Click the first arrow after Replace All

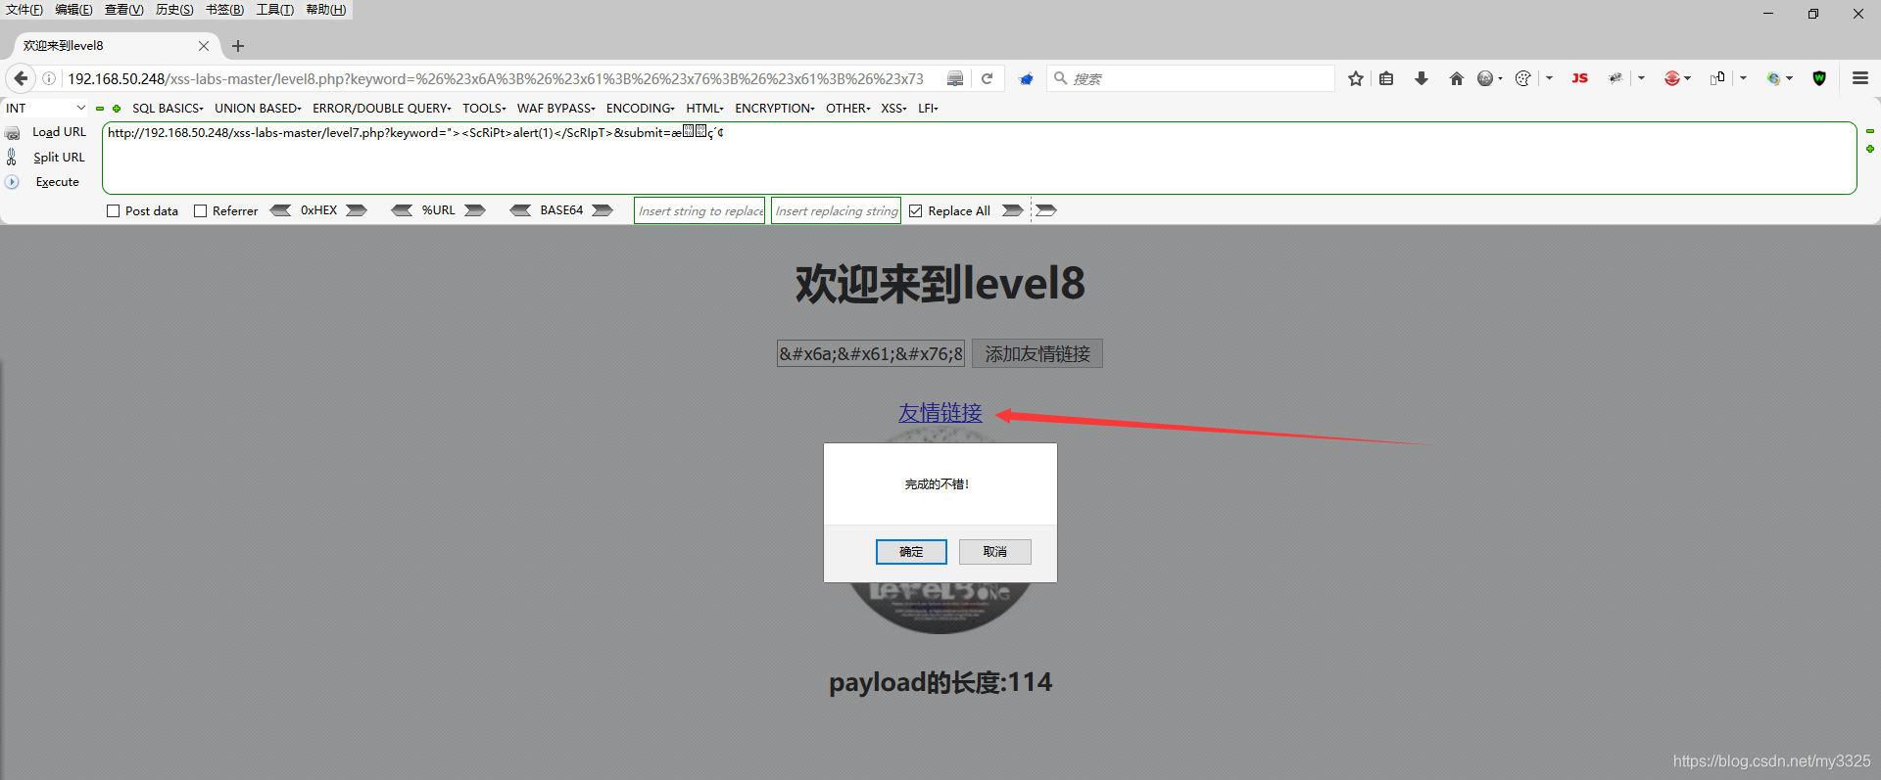[x=1013, y=210]
